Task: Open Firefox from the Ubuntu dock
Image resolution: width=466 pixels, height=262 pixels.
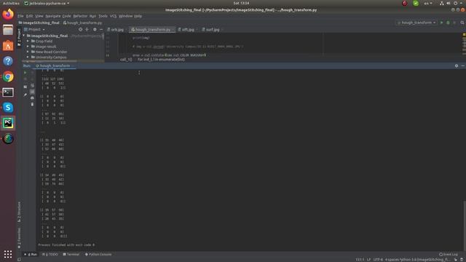Action: [8, 15]
